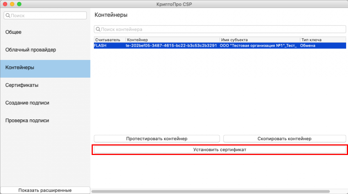Click the horizontal scrollbar at the bottom
The width and height of the screenshot is (348, 194).
click(210, 191)
